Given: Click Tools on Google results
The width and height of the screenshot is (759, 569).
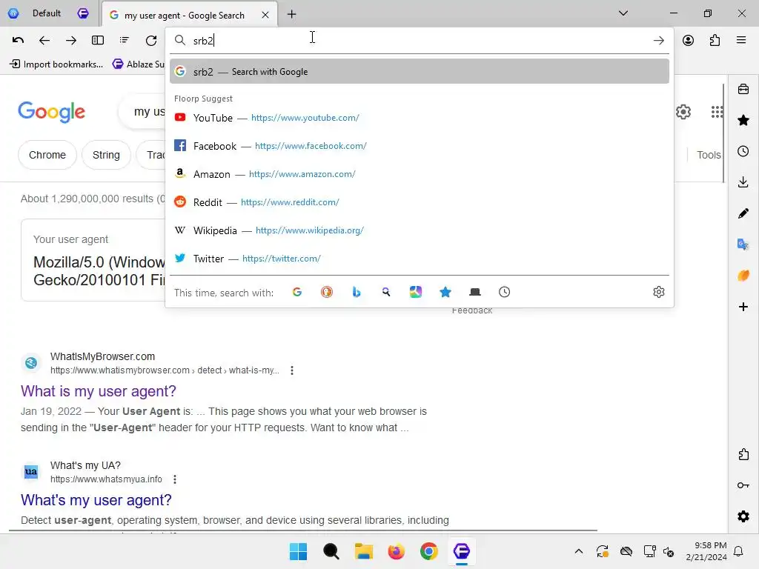Looking at the screenshot, I should pyautogui.click(x=708, y=155).
